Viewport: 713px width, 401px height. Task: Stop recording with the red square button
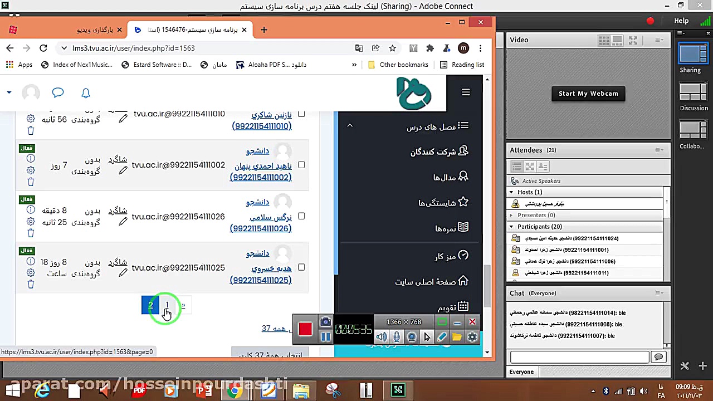point(305,329)
